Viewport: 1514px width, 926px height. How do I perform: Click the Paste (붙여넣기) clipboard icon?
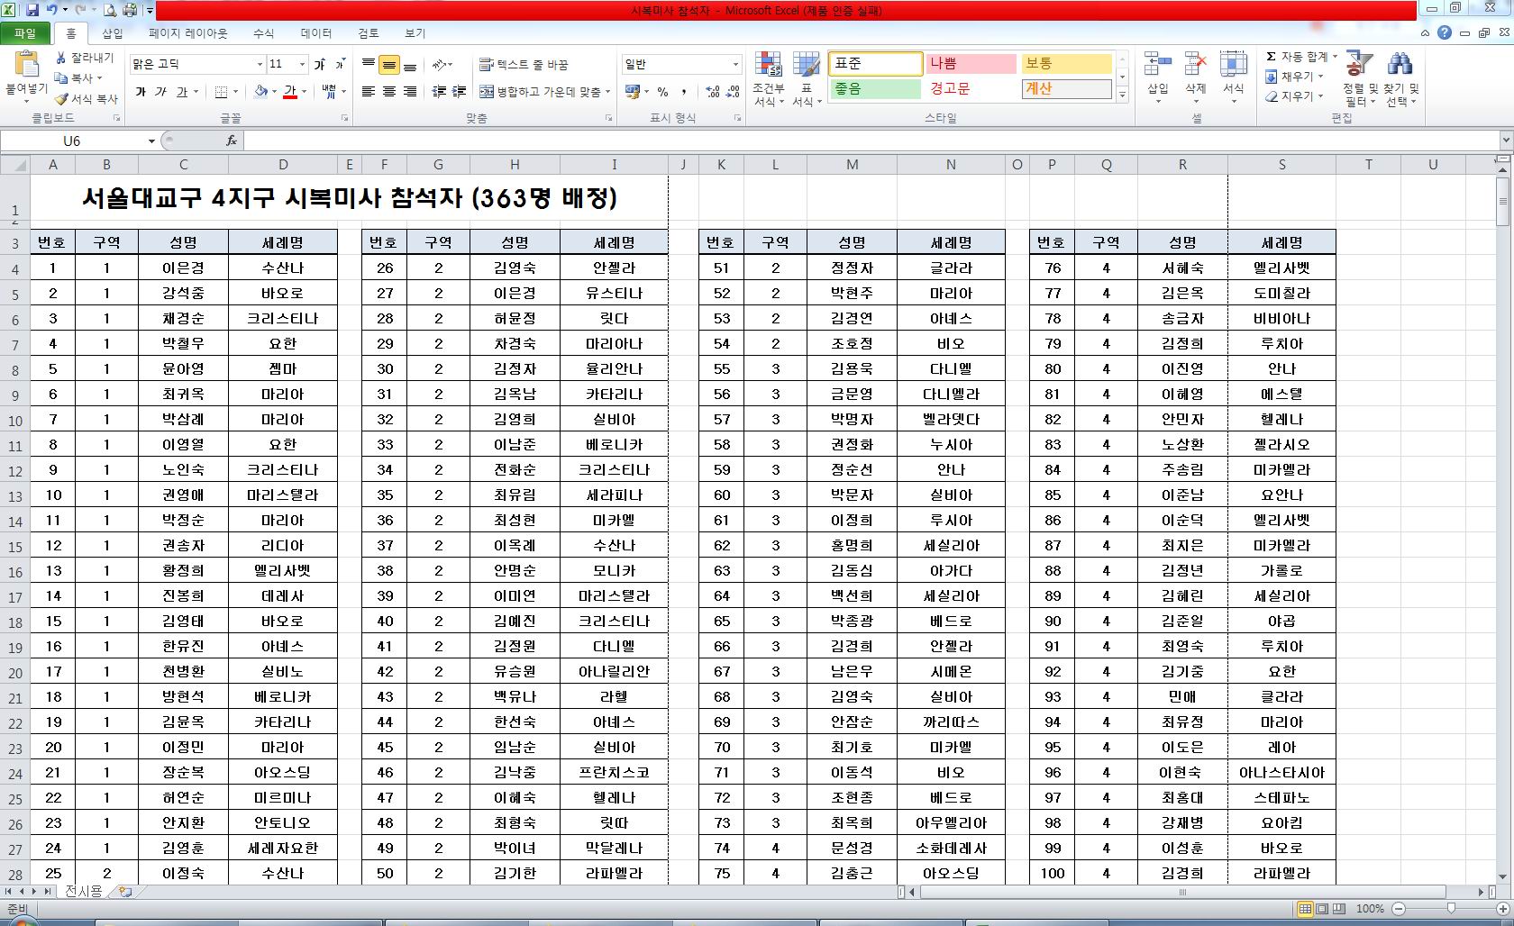(x=26, y=65)
